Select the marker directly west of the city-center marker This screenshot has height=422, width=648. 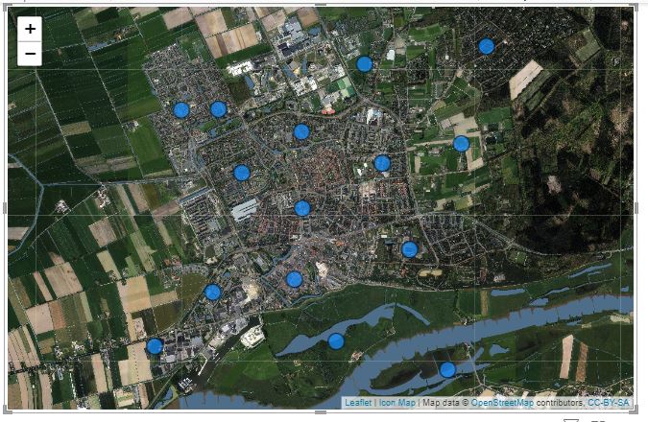[x=242, y=173]
